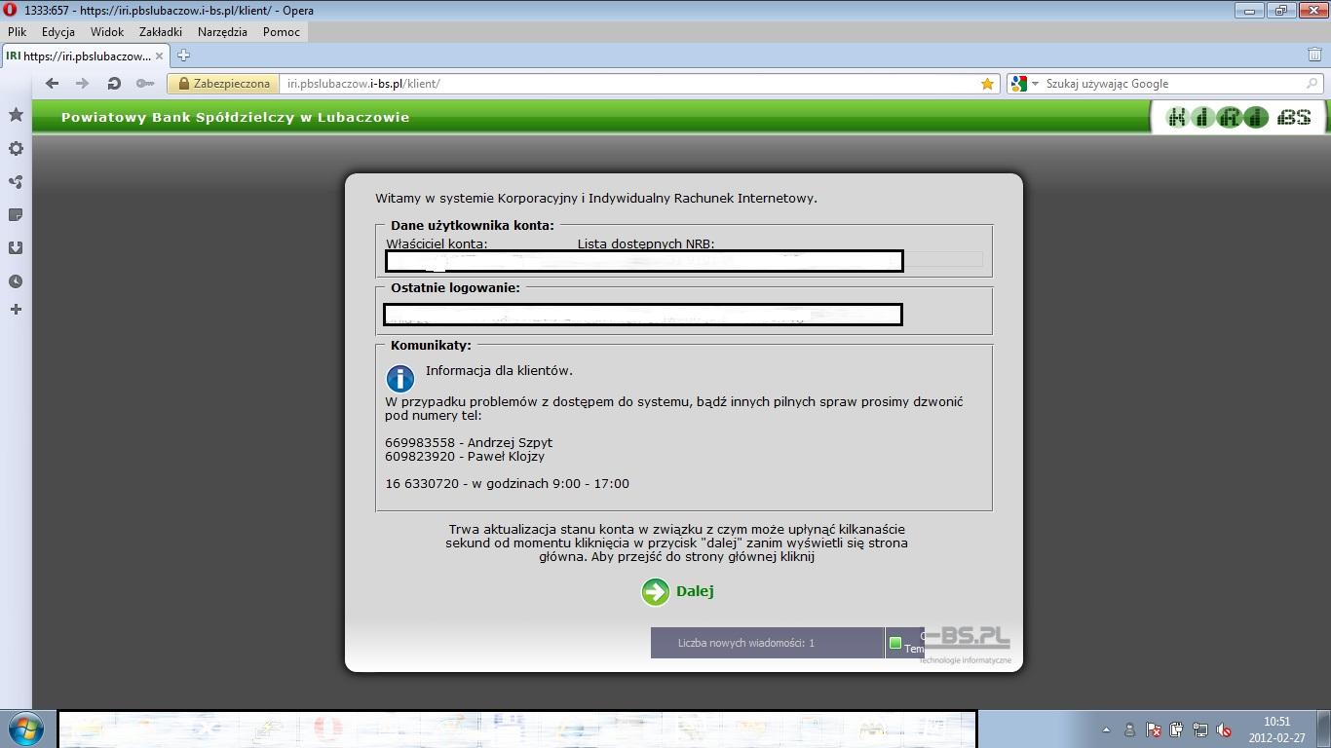Focus the address bar URL field

tap(628, 84)
